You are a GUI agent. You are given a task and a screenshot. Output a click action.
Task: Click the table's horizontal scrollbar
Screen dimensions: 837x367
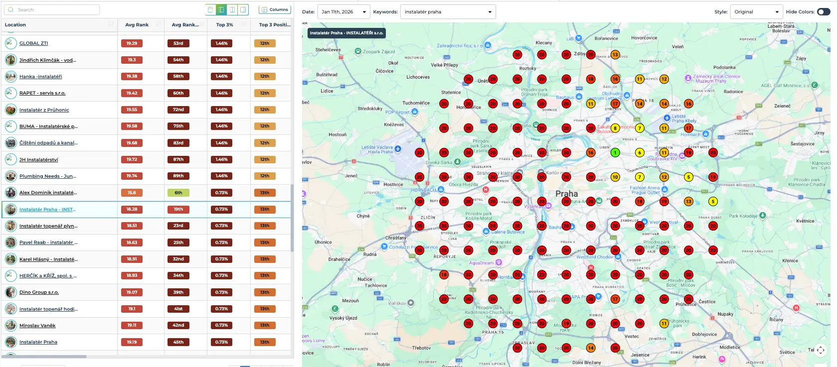point(44,357)
